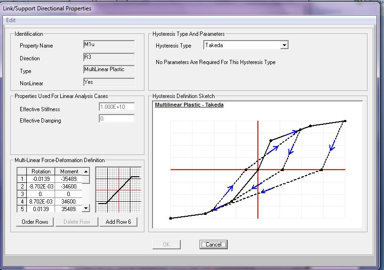This screenshot has width=384, height=270.
Task: Select row header 5 in table
Action: 22,209
